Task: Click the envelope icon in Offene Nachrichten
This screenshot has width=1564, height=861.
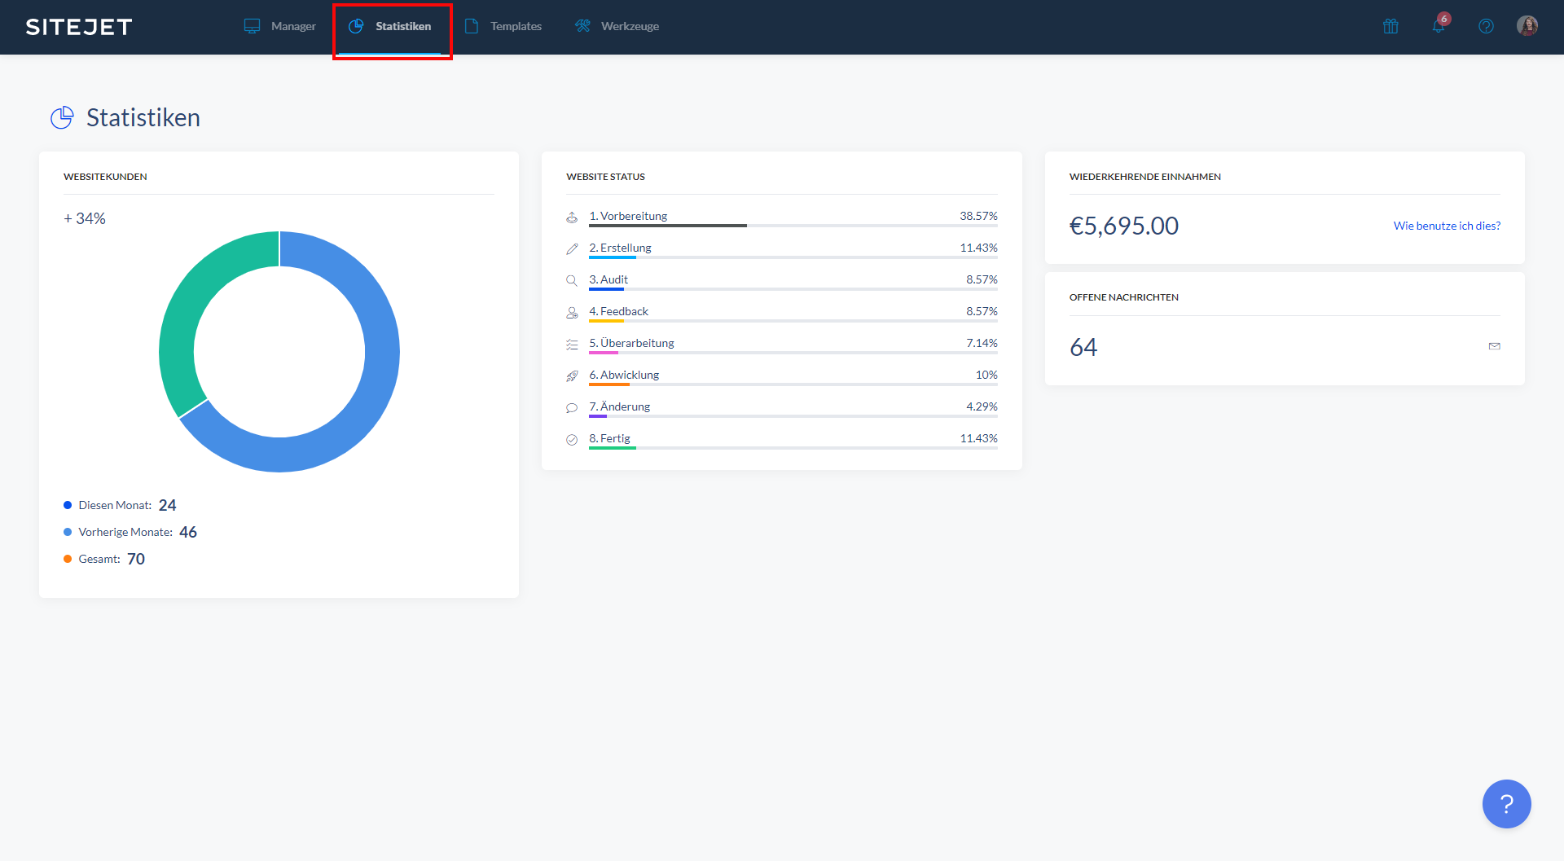Action: pos(1494,346)
